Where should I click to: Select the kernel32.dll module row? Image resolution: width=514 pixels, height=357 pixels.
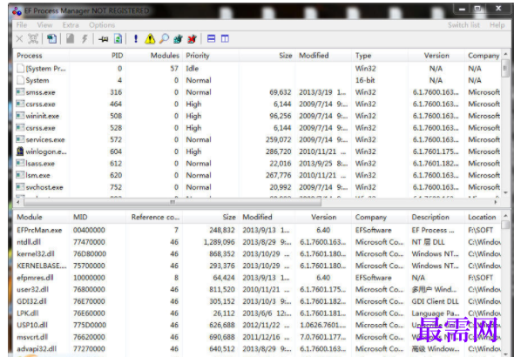[257, 254]
